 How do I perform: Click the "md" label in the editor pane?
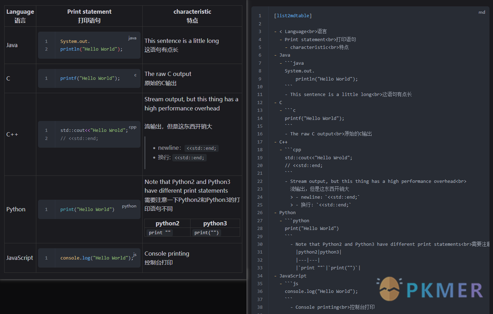click(x=482, y=12)
